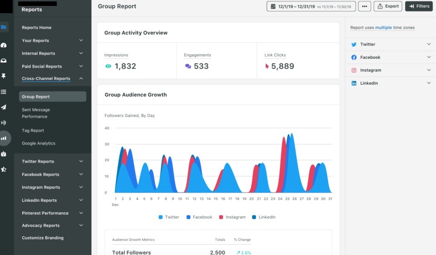The image size is (436, 255).
Task: Click the LinkedIn logo icon in right panel
Action: [x=354, y=83]
